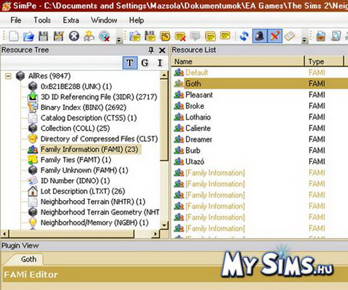
Task: Toggle the T view in Resource Tree
Action: click(x=130, y=63)
